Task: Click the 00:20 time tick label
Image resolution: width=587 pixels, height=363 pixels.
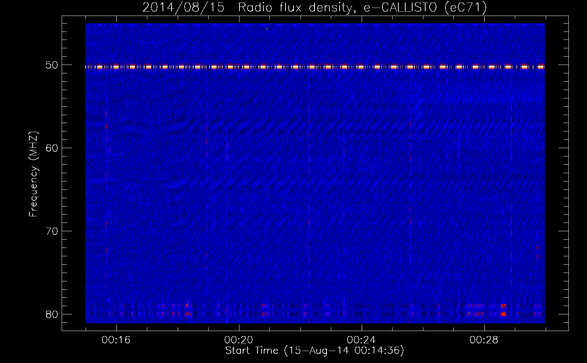Action: pyautogui.click(x=239, y=340)
